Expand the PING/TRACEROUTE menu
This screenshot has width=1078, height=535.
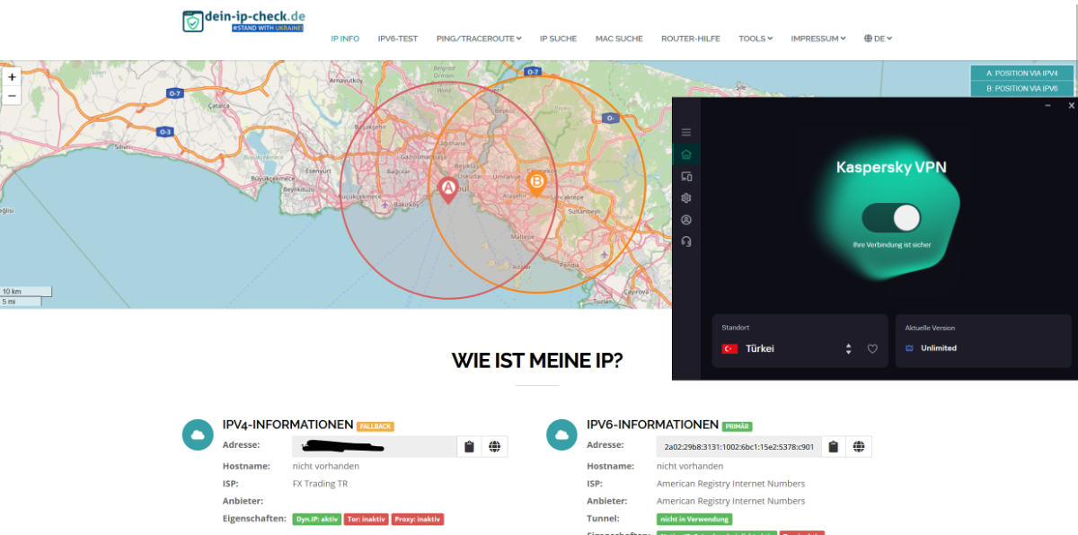pos(479,39)
